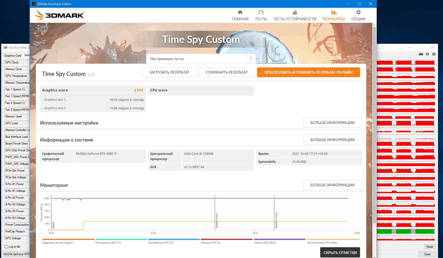The width and height of the screenshot is (443, 258).
Task: Click NVIDIA GeForce RTX 3080 Ti text
Action: [96, 154]
